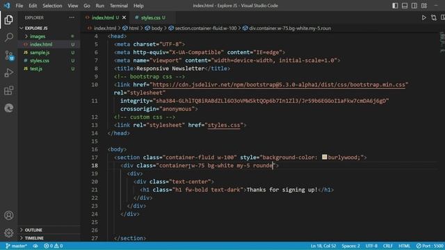Image resolution: width=445 pixels, height=250 pixels.
Task: Toggle primary side bar layout button
Action: pos(395,6)
